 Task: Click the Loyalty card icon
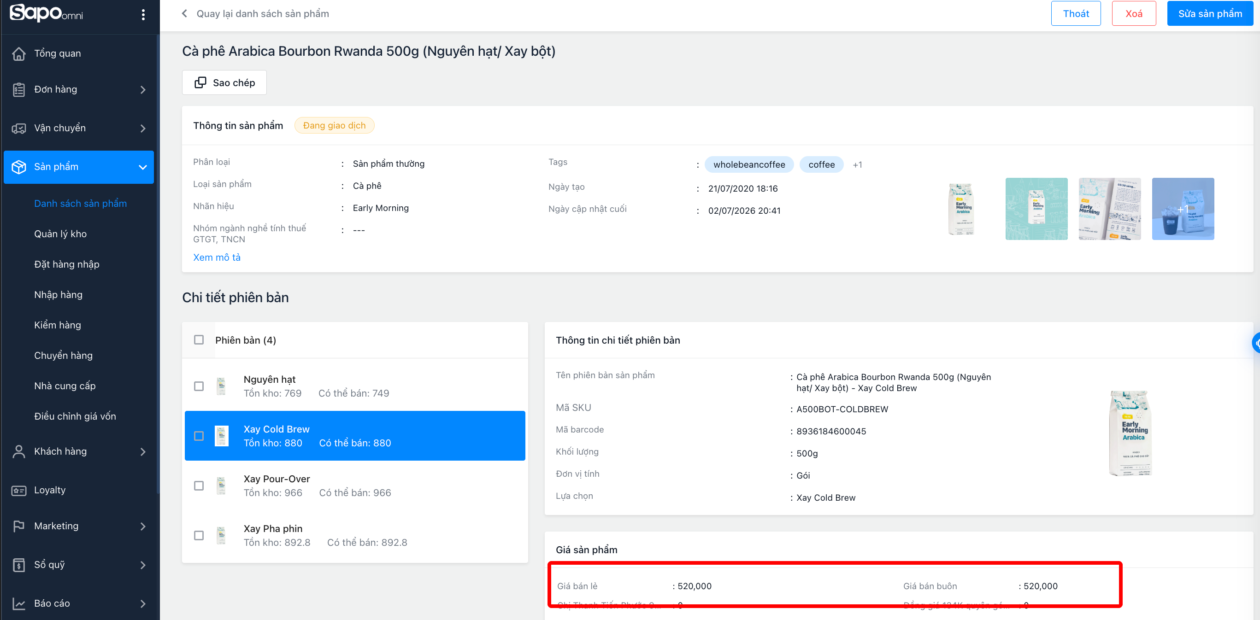coord(18,490)
